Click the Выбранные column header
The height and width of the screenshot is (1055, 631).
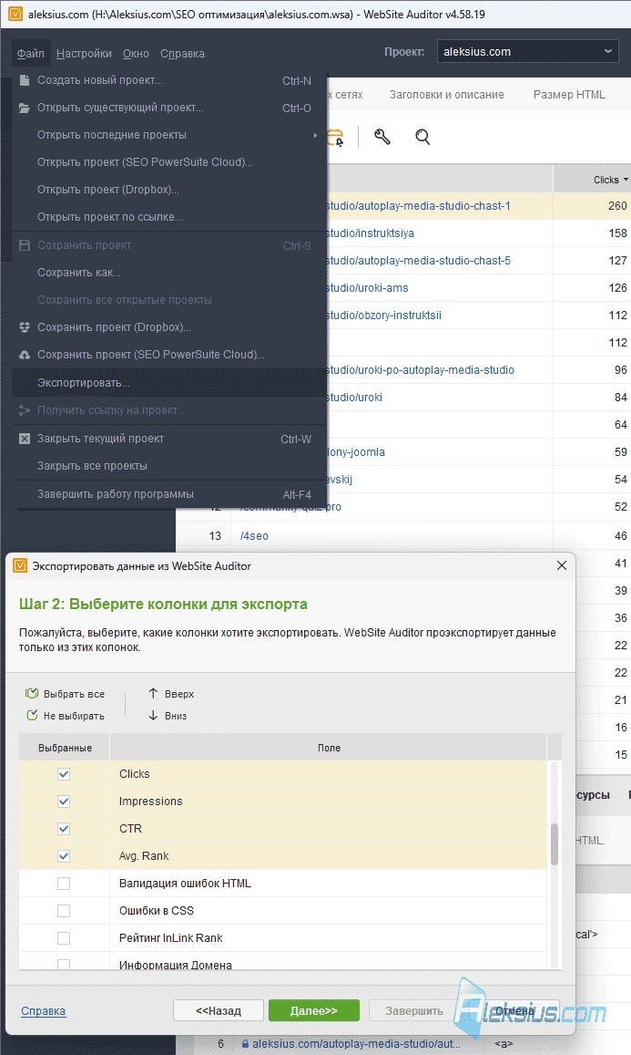(x=65, y=748)
